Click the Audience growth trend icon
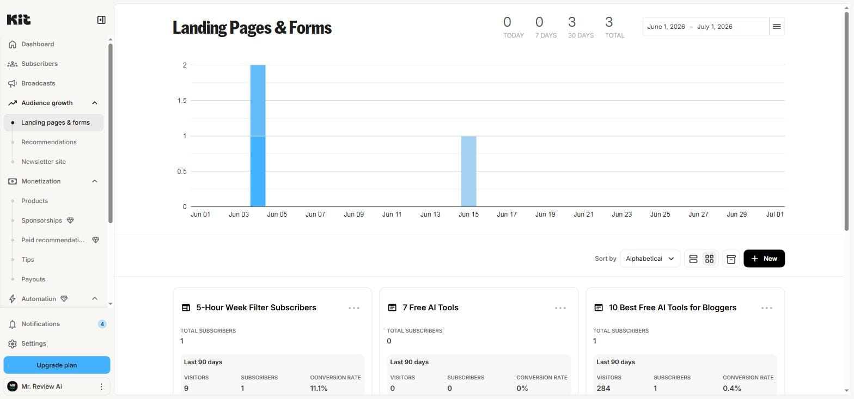The image size is (854, 399). coord(13,103)
